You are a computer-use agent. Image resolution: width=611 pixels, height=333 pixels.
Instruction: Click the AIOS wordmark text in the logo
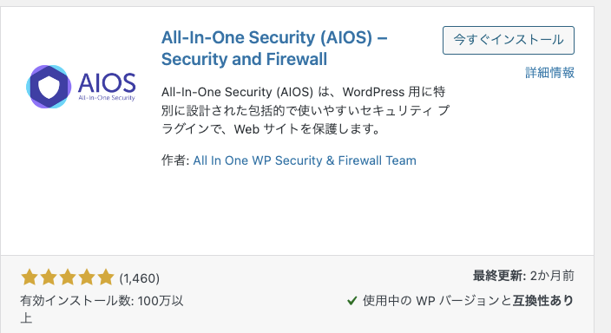pyautogui.click(x=107, y=83)
